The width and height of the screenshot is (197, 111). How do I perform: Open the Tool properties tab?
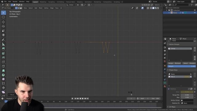165,43
